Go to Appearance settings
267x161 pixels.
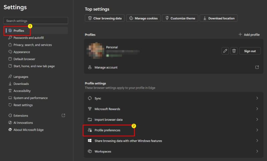[22, 52]
